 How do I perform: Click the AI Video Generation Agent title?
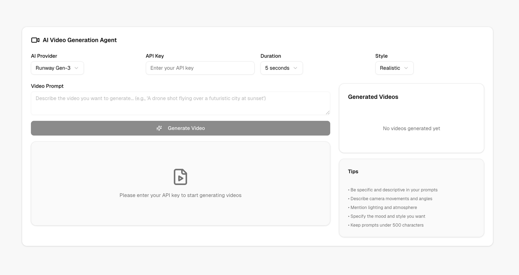(80, 40)
